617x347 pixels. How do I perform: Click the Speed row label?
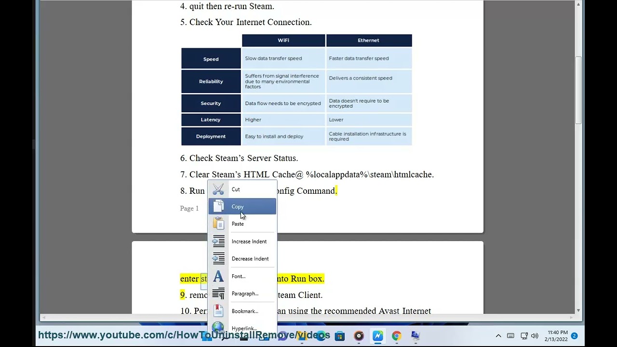(x=211, y=59)
